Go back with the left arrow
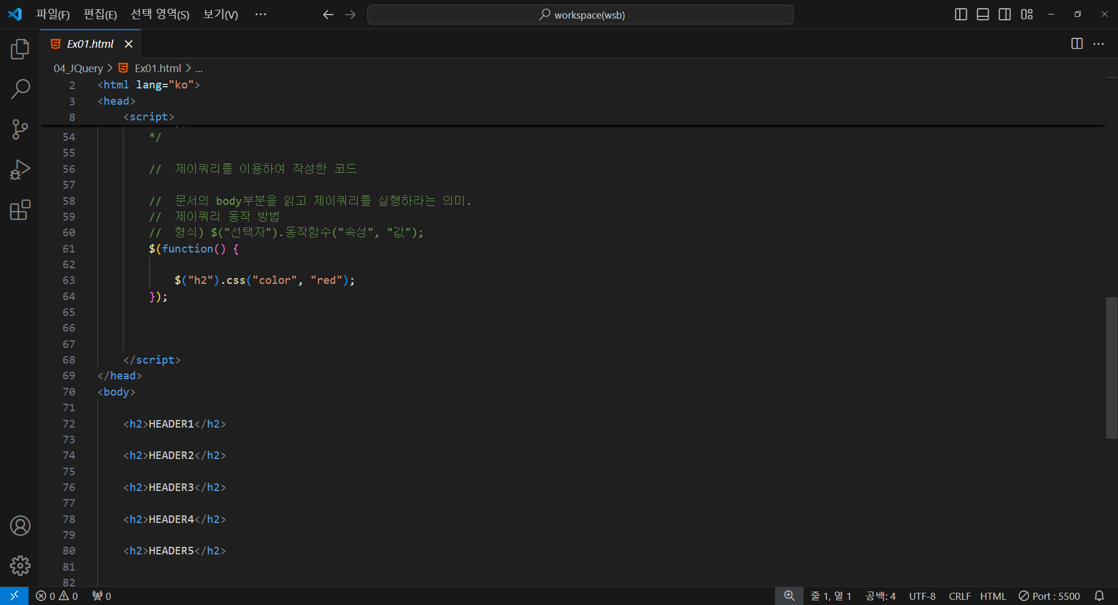The image size is (1118, 605). tap(328, 15)
